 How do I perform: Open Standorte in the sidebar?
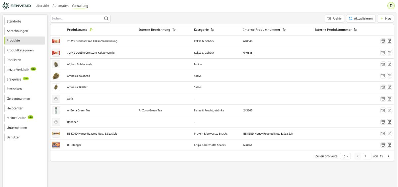click(x=25, y=21)
